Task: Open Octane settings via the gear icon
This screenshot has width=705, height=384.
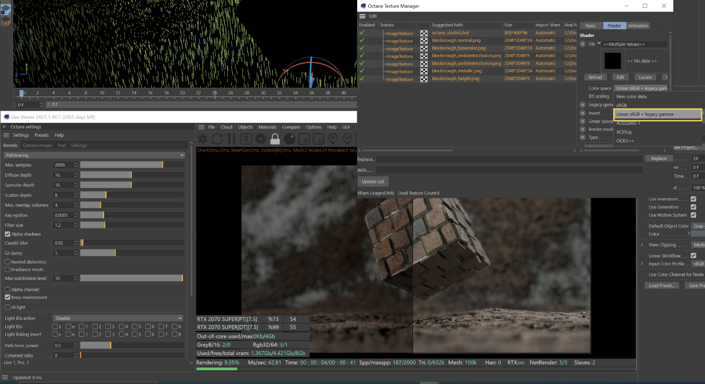Action: pos(260,139)
